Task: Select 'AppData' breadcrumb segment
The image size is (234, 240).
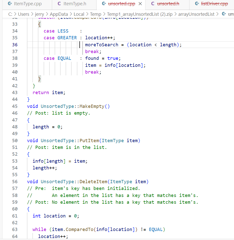Action: tap(59, 14)
